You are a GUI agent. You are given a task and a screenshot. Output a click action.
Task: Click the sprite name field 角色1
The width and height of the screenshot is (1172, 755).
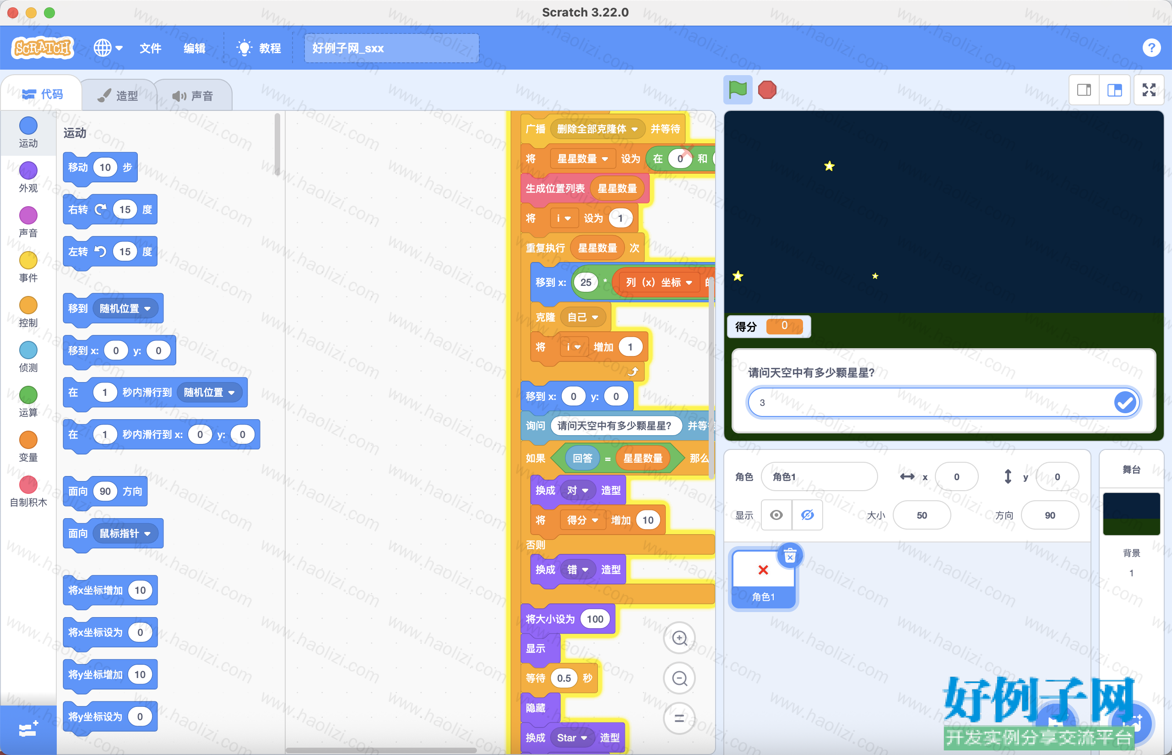pos(819,476)
